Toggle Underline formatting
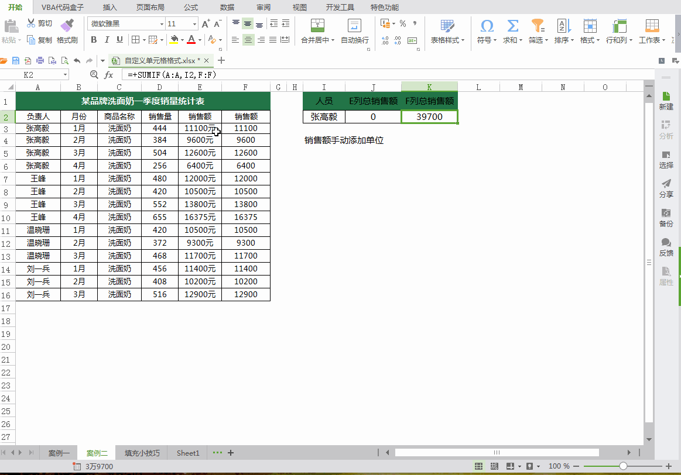 tap(119, 40)
